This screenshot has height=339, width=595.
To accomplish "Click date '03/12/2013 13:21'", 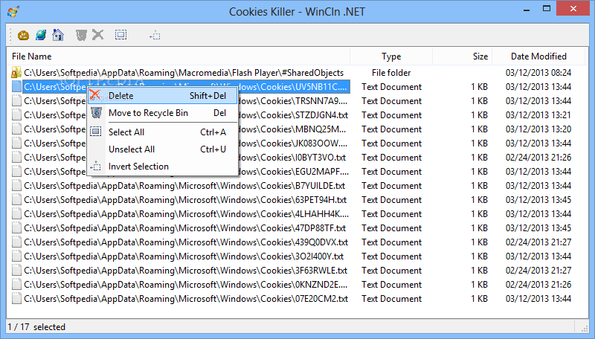I will point(538,115).
